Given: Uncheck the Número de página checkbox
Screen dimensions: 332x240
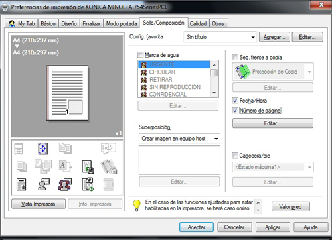Looking at the screenshot, I should click(235, 110).
